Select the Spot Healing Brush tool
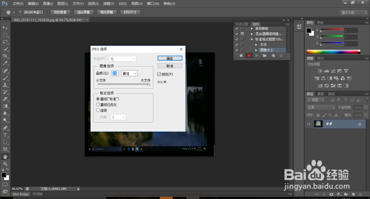 click(5, 71)
